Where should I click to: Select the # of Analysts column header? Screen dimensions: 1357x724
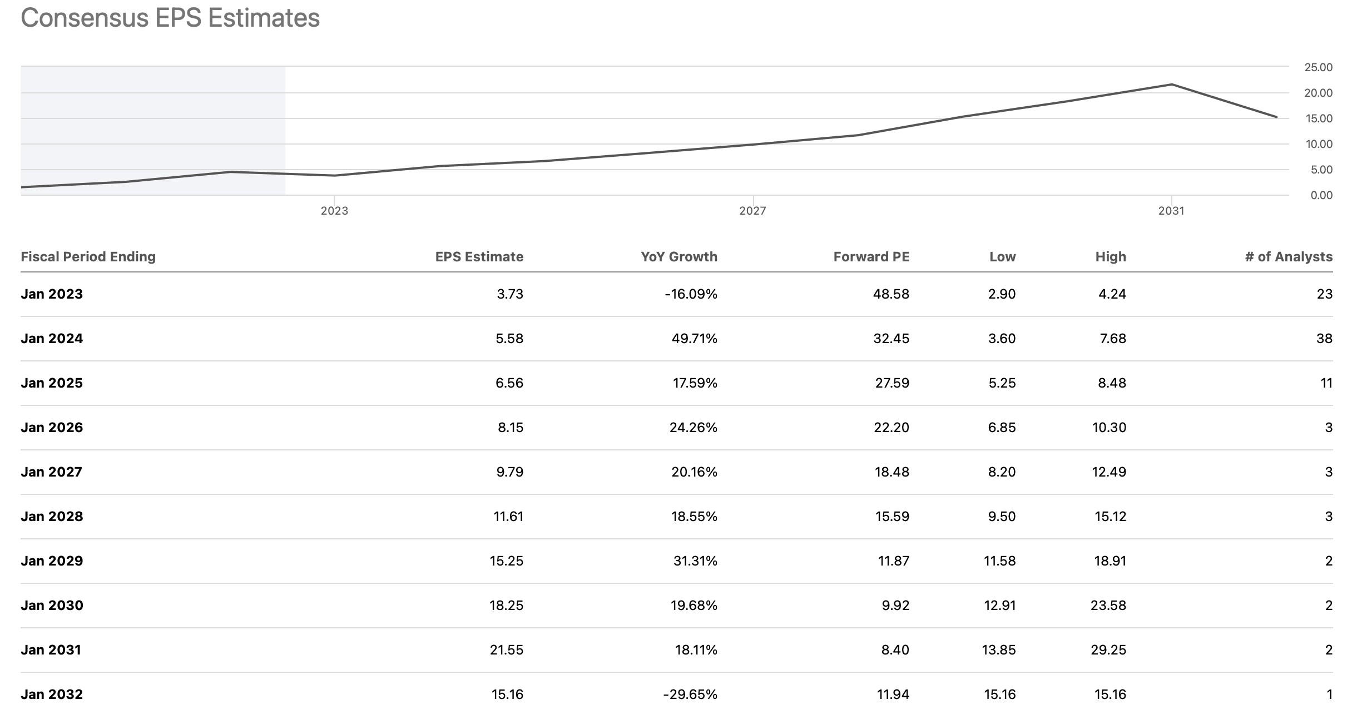[1288, 256]
